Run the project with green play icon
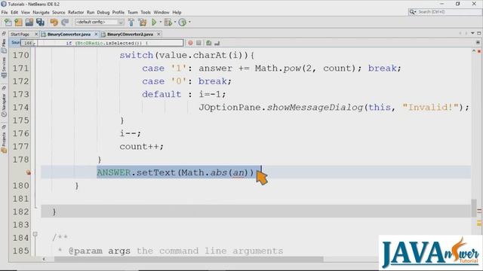Image resolution: width=483 pixels, height=271 pixels. (x=154, y=22)
